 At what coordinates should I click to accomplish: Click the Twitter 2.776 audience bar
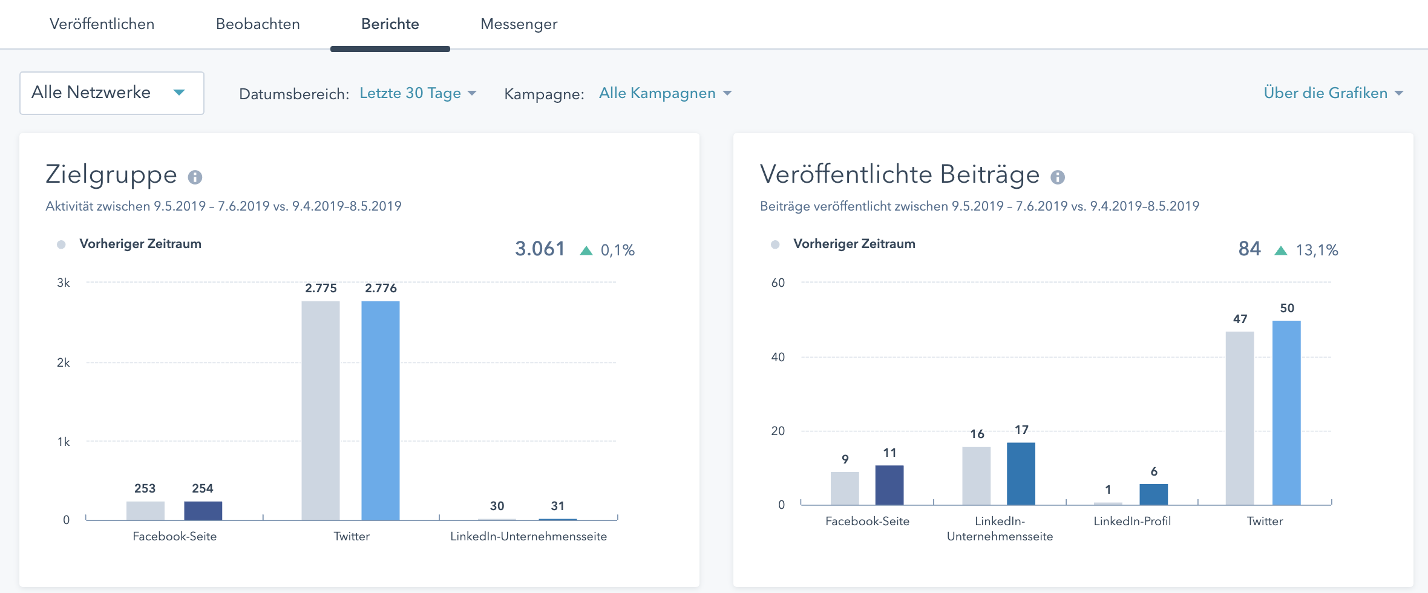click(380, 410)
